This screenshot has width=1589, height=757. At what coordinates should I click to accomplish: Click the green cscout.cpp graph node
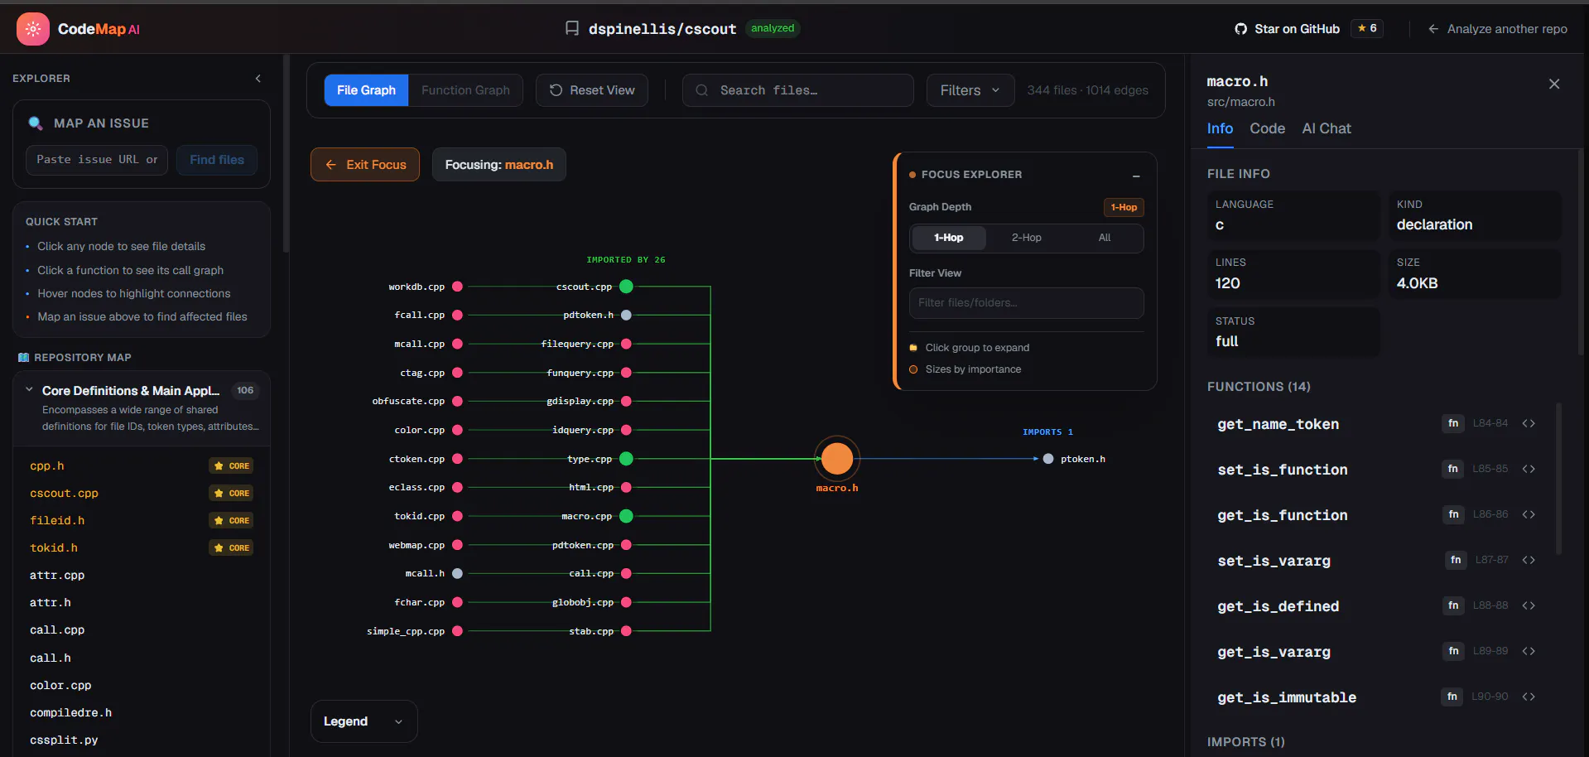pos(626,287)
